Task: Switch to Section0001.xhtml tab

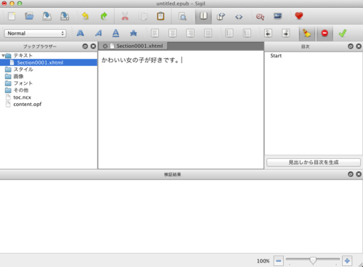Action: click(139, 46)
